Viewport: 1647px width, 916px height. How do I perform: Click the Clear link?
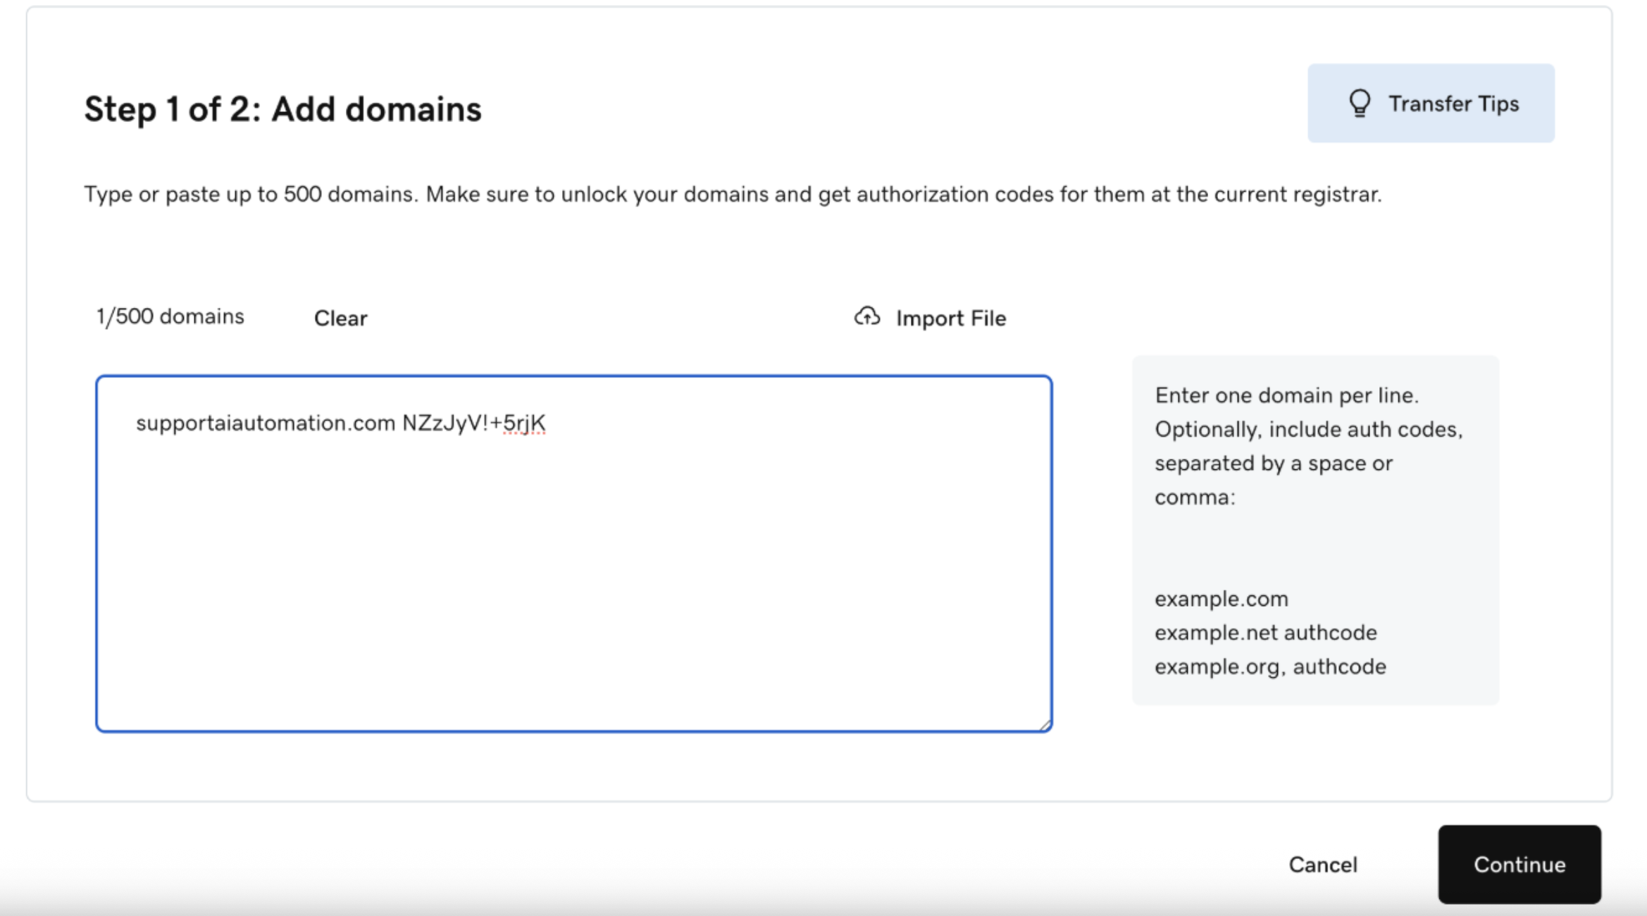(x=340, y=318)
